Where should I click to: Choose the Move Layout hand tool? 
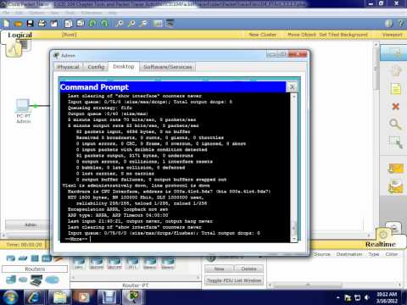point(396,71)
